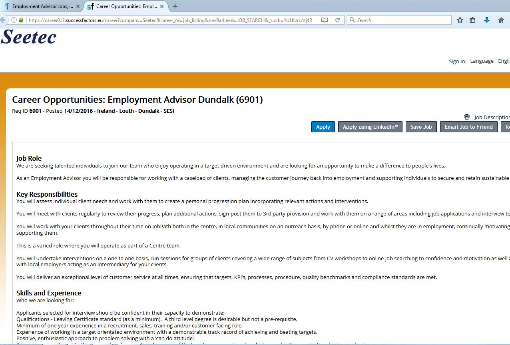Click line 'Applicants selected for interview should'

pyautogui.click(x=120, y=313)
